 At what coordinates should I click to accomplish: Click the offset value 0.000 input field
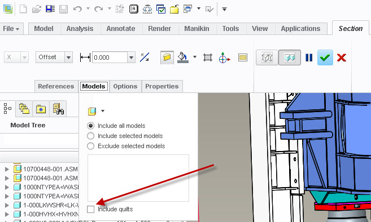110,57
